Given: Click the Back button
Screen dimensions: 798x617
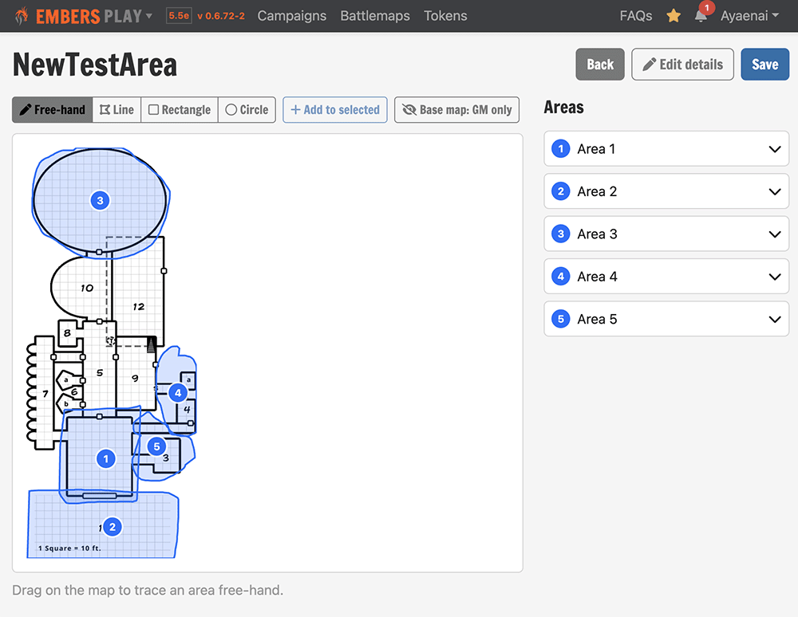Looking at the screenshot, I should coord(600,65).
